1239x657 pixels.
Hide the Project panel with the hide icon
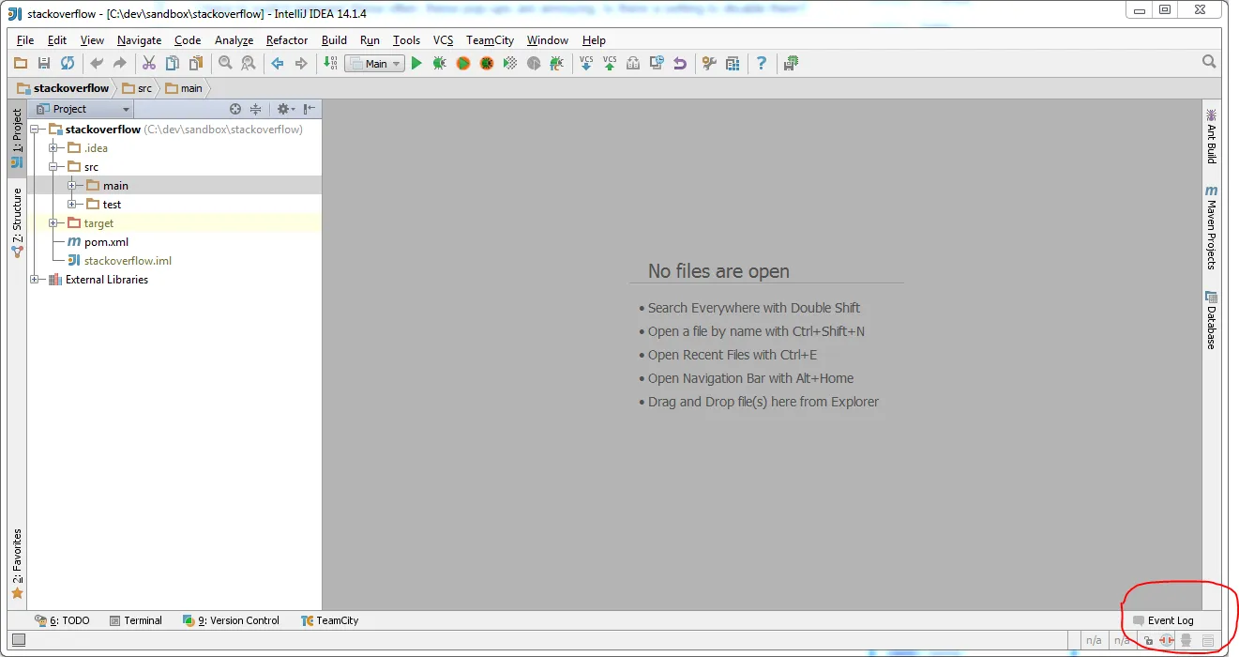point(310,109)
